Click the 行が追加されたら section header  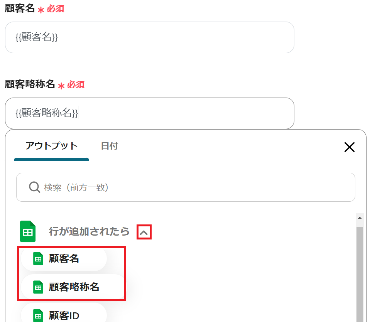[89, 231]
